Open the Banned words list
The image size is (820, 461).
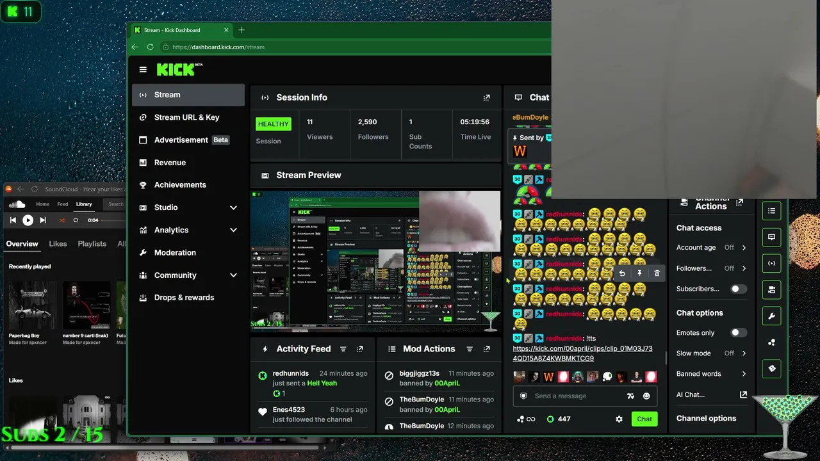pos(712,374)
